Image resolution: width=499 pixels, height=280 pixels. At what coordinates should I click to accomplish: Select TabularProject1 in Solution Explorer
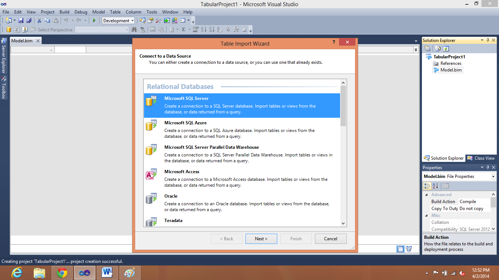[x=449, y=57]
